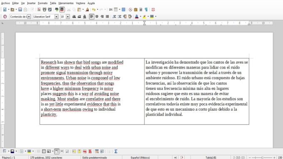Open the Ventana menu
The width and height of the screenshot is (283, 159).
point(80,3)
